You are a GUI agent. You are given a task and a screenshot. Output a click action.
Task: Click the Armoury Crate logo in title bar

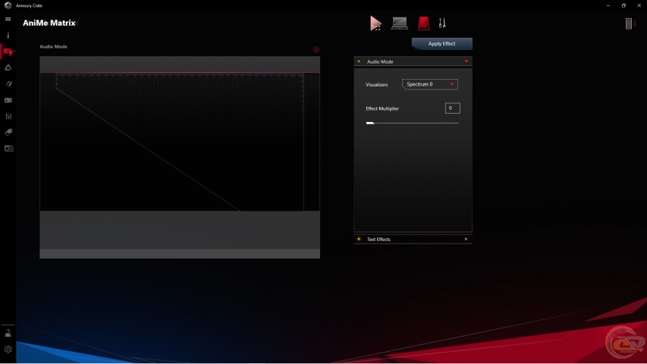[8, 5]
